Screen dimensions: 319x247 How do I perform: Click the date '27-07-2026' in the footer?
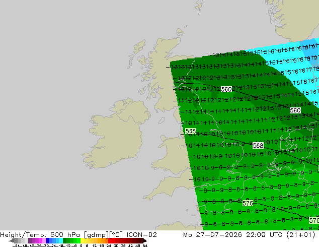tap(219, 235)
